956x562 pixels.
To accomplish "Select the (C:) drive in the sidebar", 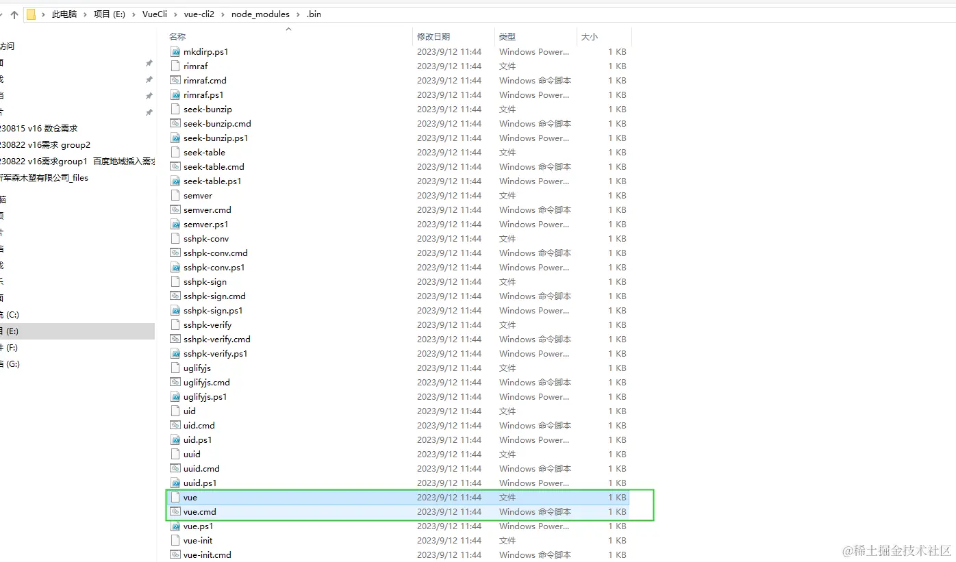I will (x=10, y=314).
